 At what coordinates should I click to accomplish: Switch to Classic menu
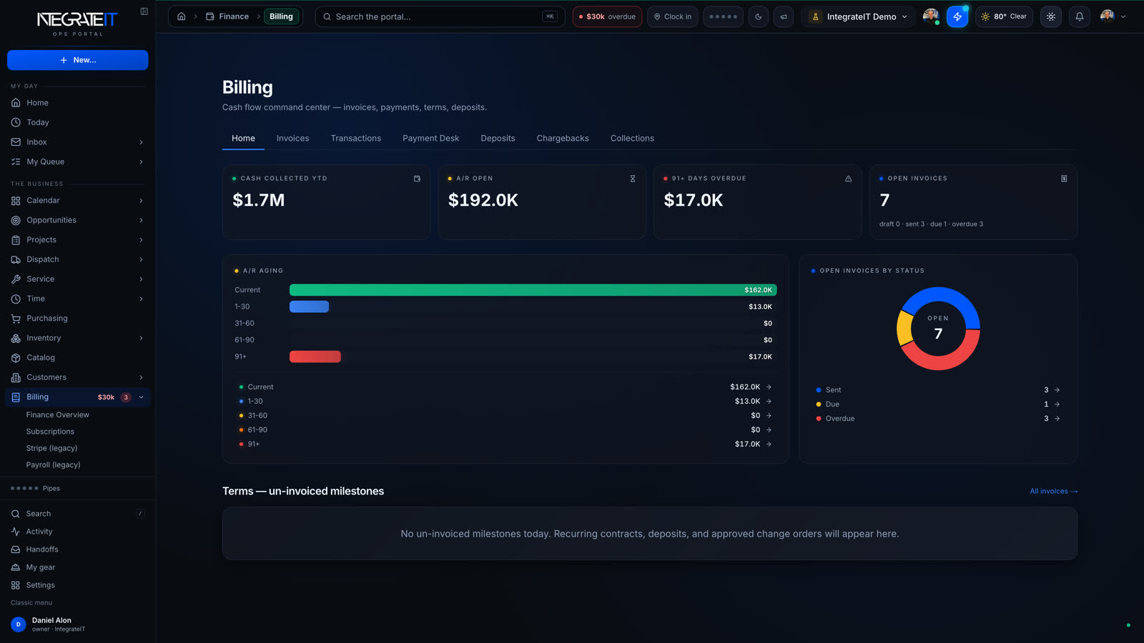point(31,603)
